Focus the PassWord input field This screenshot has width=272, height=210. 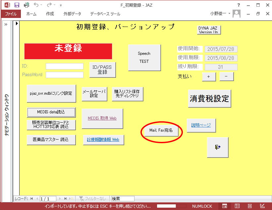[x=65, y=75]
